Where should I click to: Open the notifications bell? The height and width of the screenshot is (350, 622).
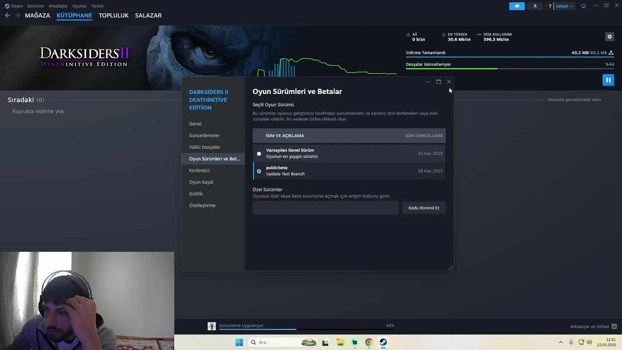(535, 6)
